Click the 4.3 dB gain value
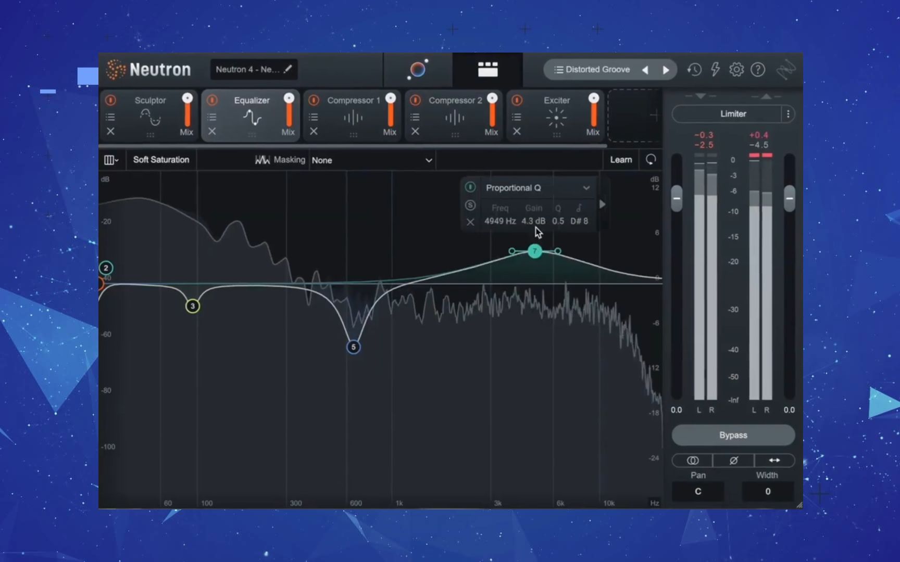 pyautogui.click(x=533, y=221)
